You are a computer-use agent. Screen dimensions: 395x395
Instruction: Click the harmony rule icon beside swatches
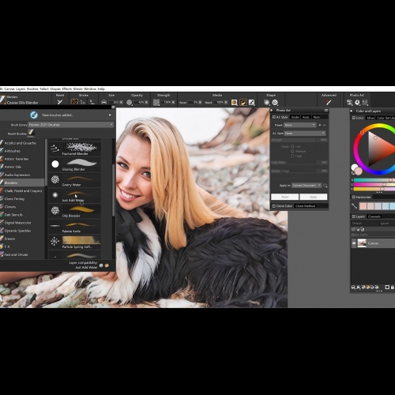coord(355,205)
